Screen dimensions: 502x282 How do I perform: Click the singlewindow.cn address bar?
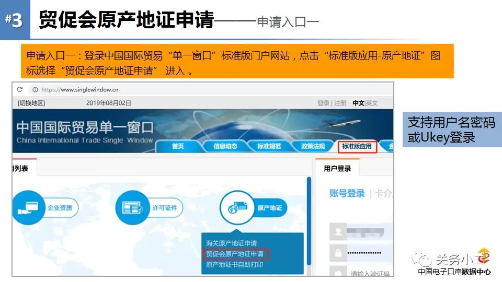coord(79,90)
